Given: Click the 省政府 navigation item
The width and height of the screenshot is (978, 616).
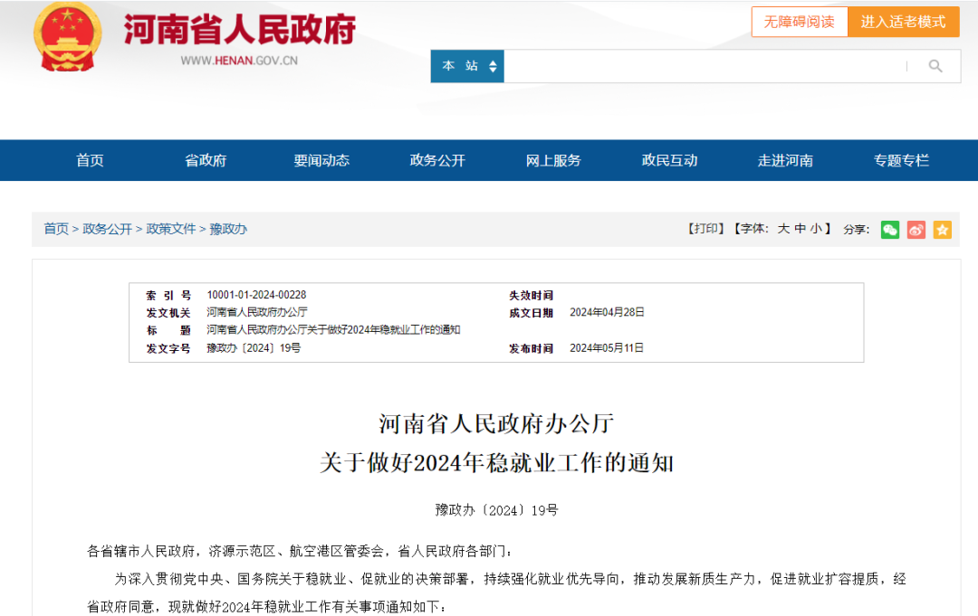Looking at the screenshot, I should click(x=206, y=160).
